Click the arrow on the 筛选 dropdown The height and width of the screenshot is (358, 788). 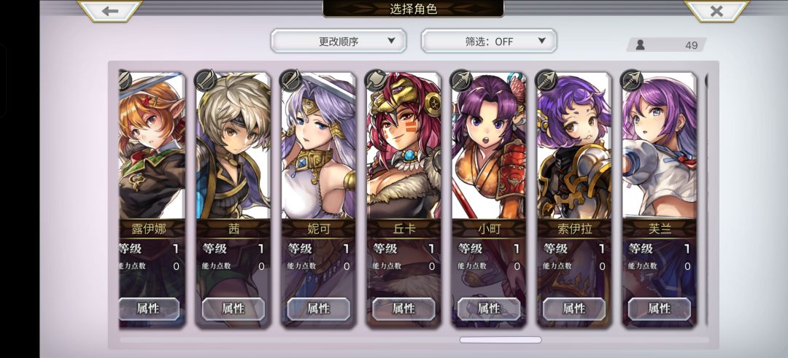click(x=541, y=41)
